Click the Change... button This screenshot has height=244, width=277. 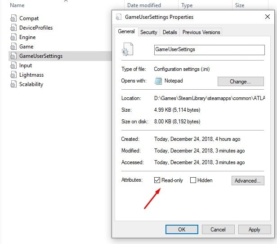(240, 82)
